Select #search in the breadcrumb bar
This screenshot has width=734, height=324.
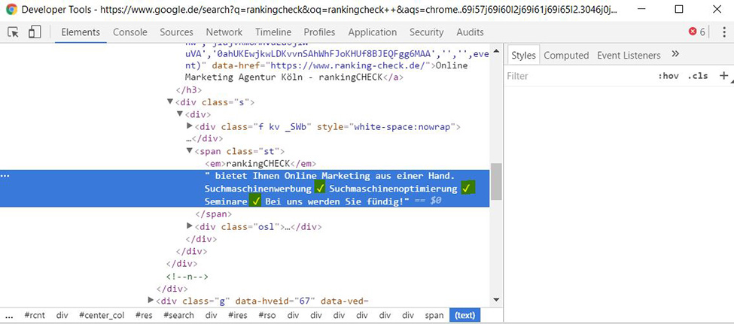click(178, 315)
